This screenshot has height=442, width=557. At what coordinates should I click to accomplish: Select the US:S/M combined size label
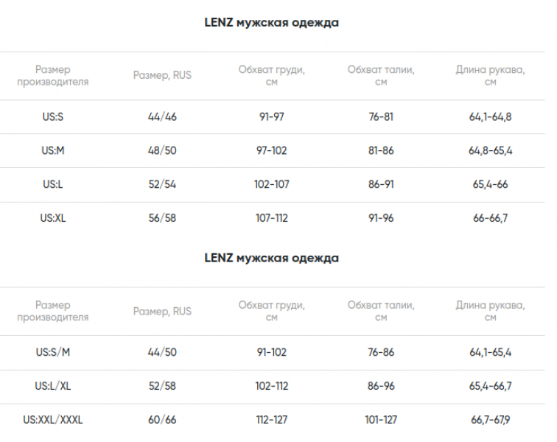point(52,352)
